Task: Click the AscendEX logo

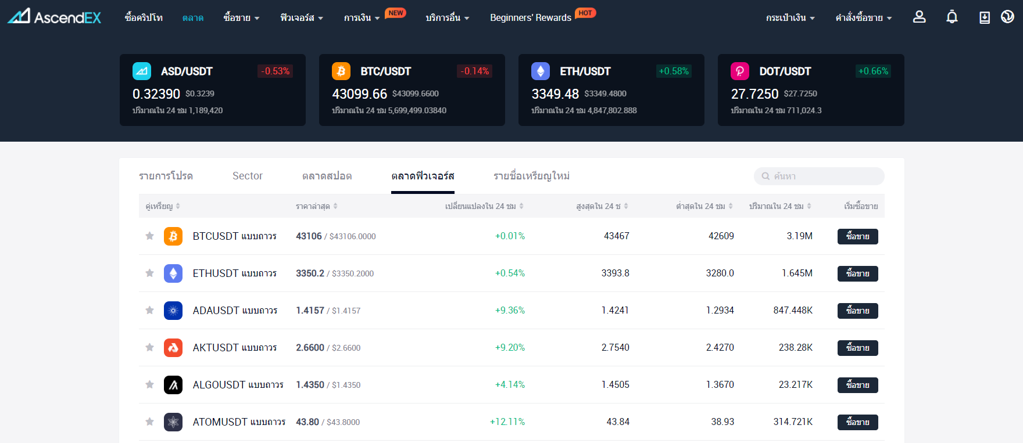Action: pos(54,16)
